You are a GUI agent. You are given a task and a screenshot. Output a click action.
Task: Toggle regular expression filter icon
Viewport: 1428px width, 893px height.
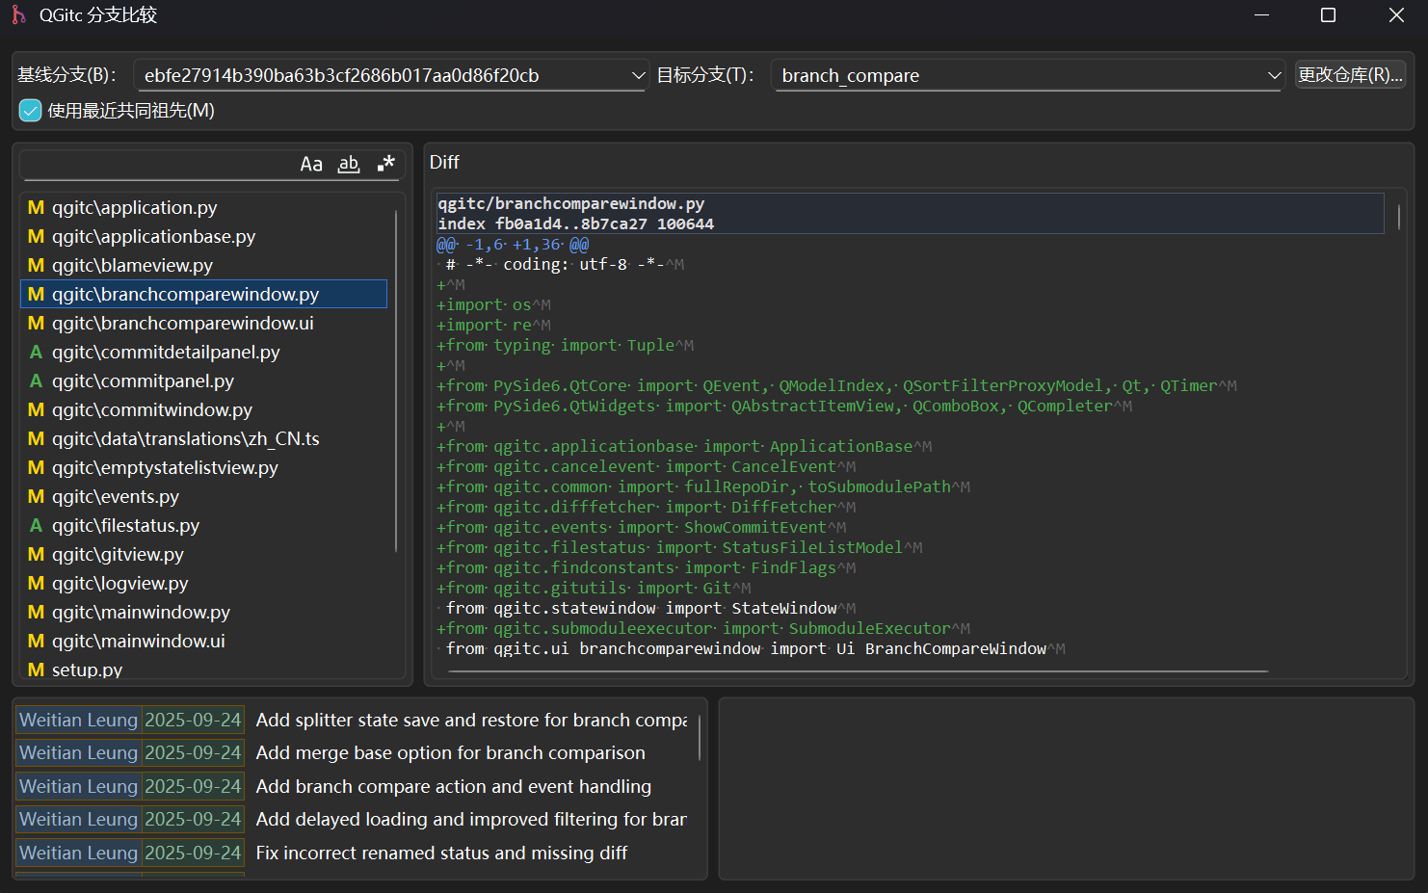385,164
